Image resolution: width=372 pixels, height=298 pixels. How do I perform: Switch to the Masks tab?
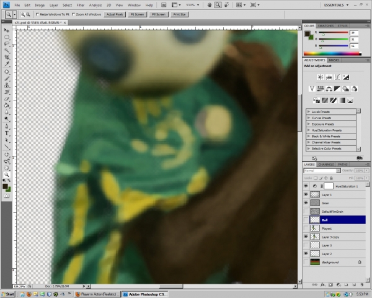[334, 60]
